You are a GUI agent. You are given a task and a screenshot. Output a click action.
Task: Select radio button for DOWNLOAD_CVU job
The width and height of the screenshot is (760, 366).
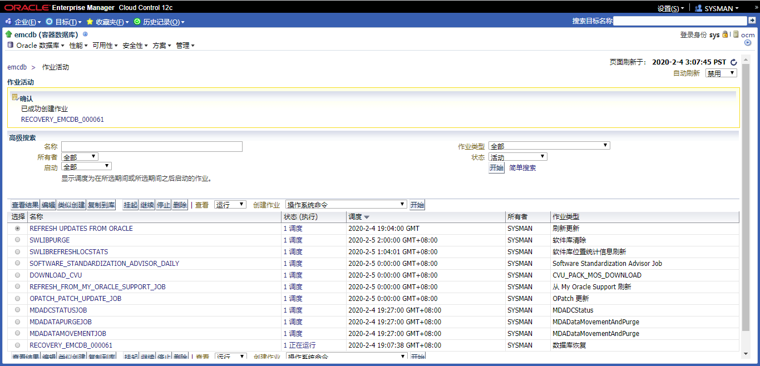tap(18, 275)
